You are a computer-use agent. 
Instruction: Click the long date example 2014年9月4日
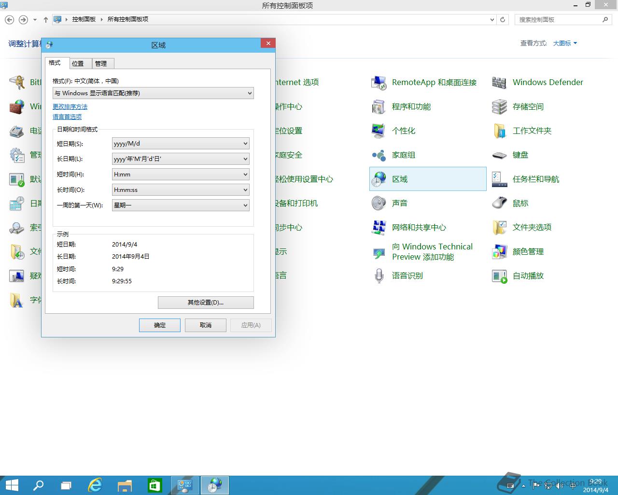[131, 257]
